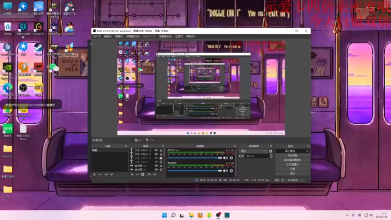The height and width of the screenshot is (220, 391).
Task: Click the 退出 button
Action: tap(292, 174)
